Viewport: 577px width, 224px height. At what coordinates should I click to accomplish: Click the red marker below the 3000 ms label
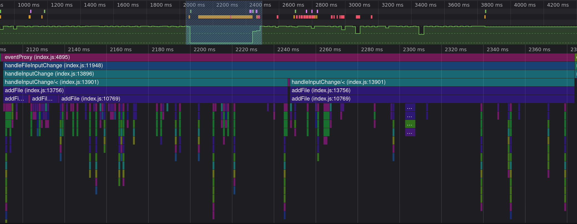click(x=358, y=17)
